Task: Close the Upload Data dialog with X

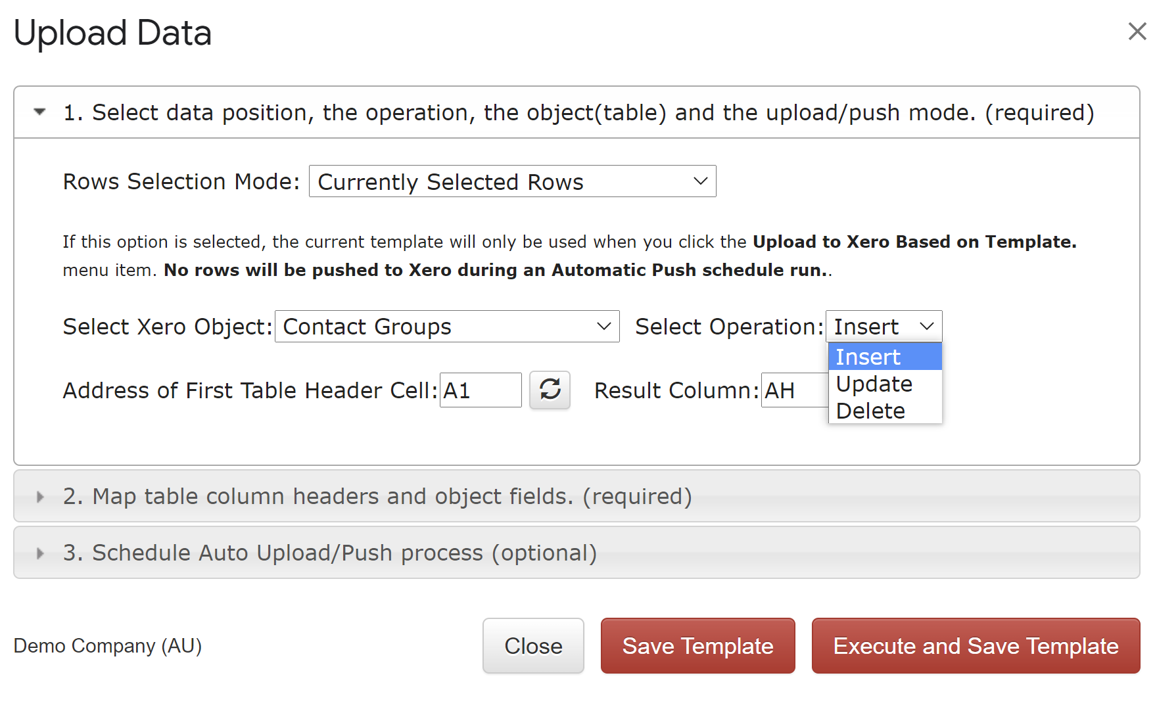Action: pyautogui.click(x=1137, y=31)
